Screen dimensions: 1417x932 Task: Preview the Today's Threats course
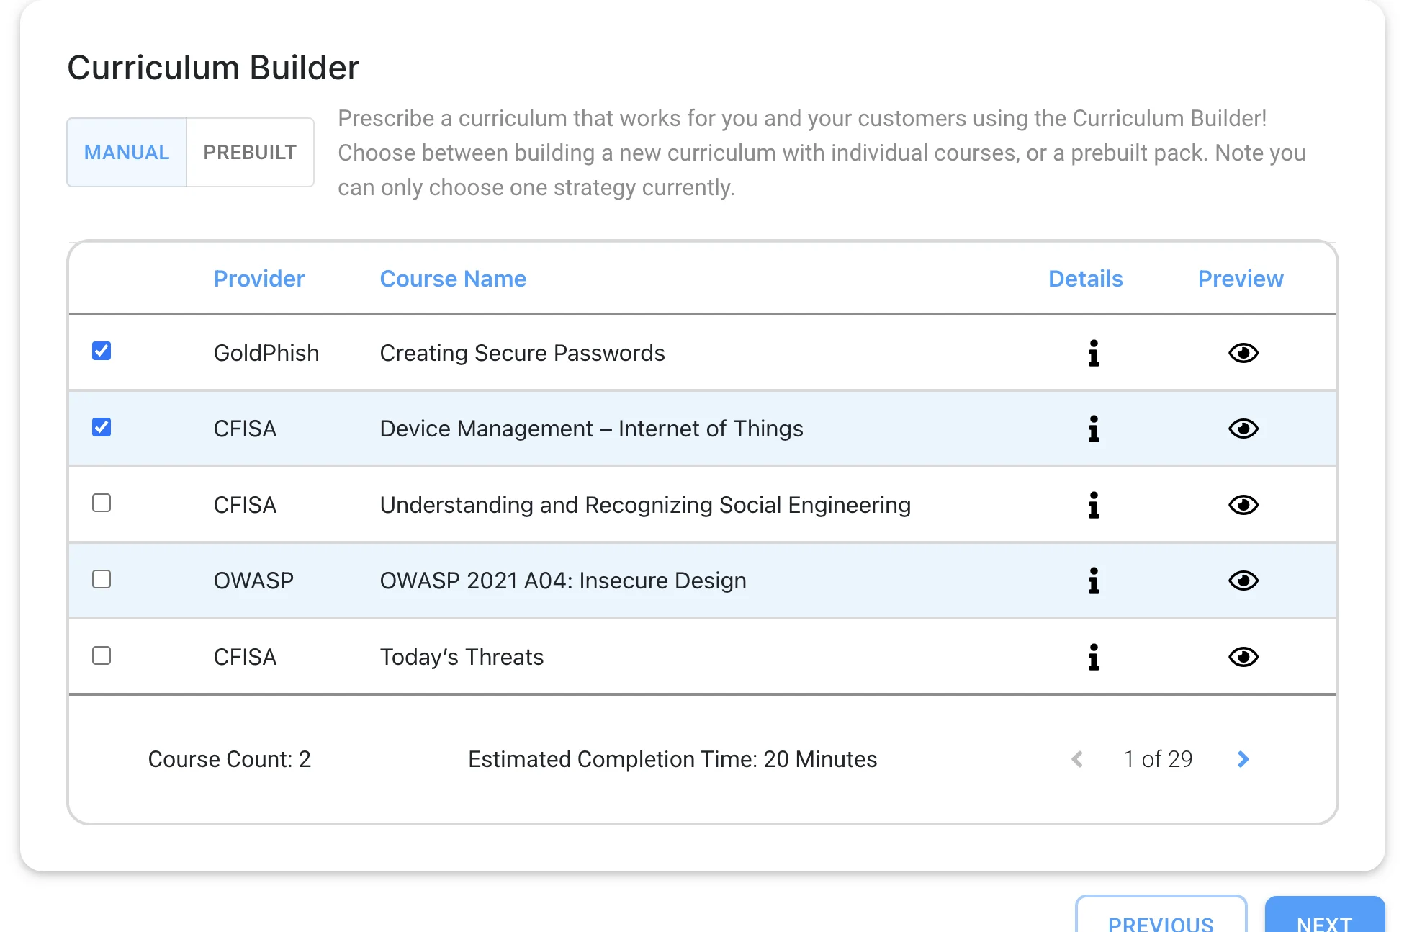(x=1243, y=657)
